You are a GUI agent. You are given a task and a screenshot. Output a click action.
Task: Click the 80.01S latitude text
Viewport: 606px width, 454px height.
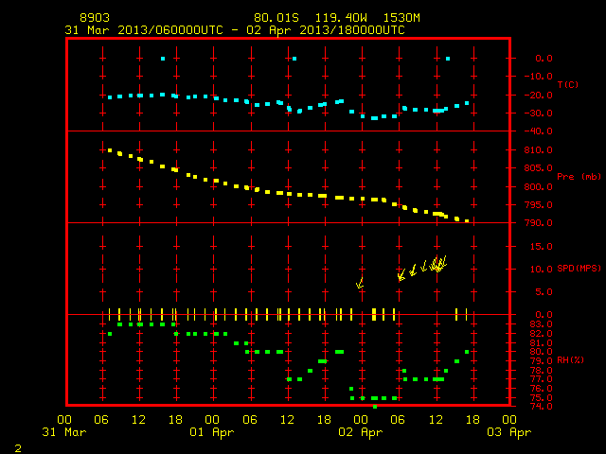pos(276,18)
